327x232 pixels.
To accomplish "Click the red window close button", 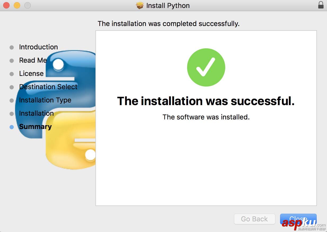I will coord(6,5).
